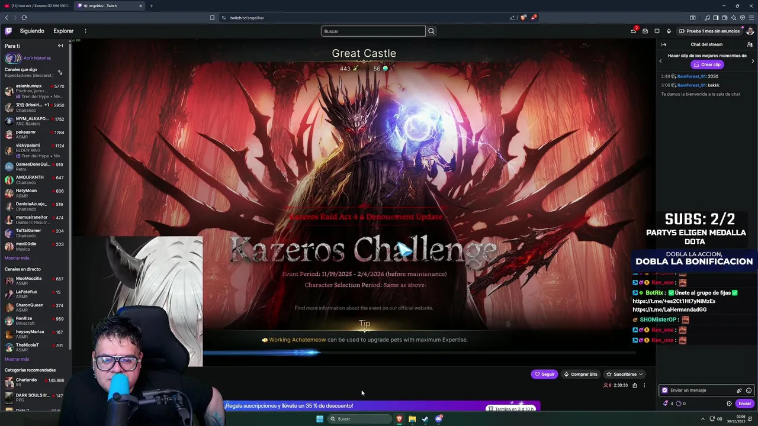Expand Mostrar más under followed channels
758x426 pixels.
tap(17, 258)
